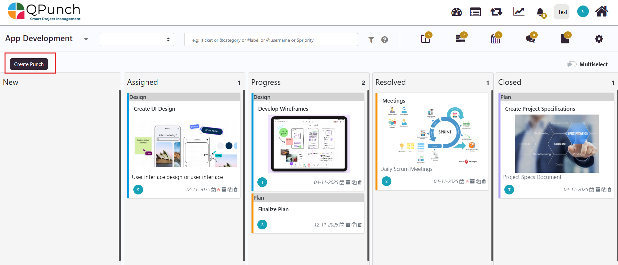Open the dashboard palette icon
The height and width of the screenshot is (265, 618).
coord(456,12)
